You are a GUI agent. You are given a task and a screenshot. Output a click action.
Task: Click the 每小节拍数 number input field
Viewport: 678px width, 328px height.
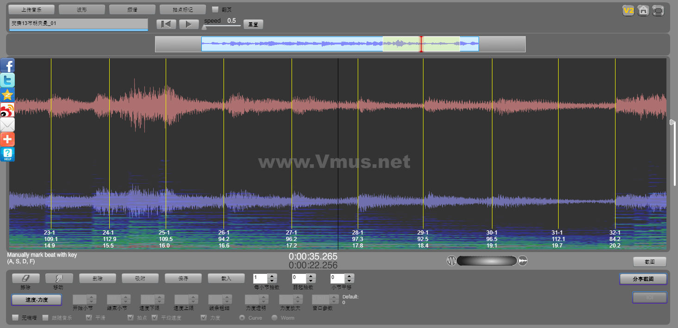point(261,278)
